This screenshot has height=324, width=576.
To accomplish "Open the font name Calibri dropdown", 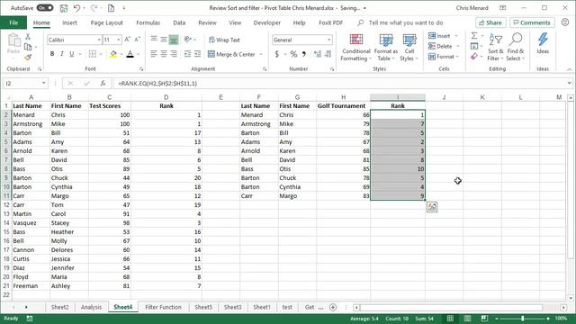I will tap(99, 40).
